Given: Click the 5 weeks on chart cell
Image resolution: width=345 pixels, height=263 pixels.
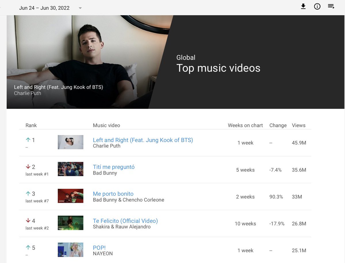Looking at the screenshot, I should [x=245, y=170].
